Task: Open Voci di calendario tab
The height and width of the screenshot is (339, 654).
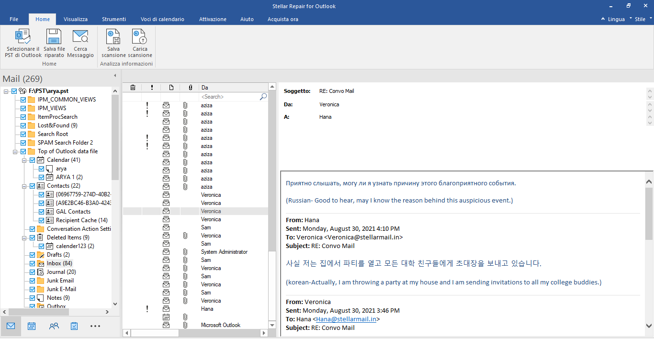Action: (x=162, y=19)
